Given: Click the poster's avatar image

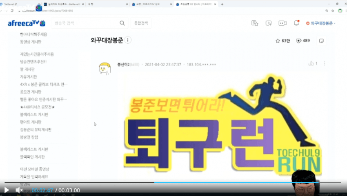Looking at the screenshot, I should coord(105,69).
